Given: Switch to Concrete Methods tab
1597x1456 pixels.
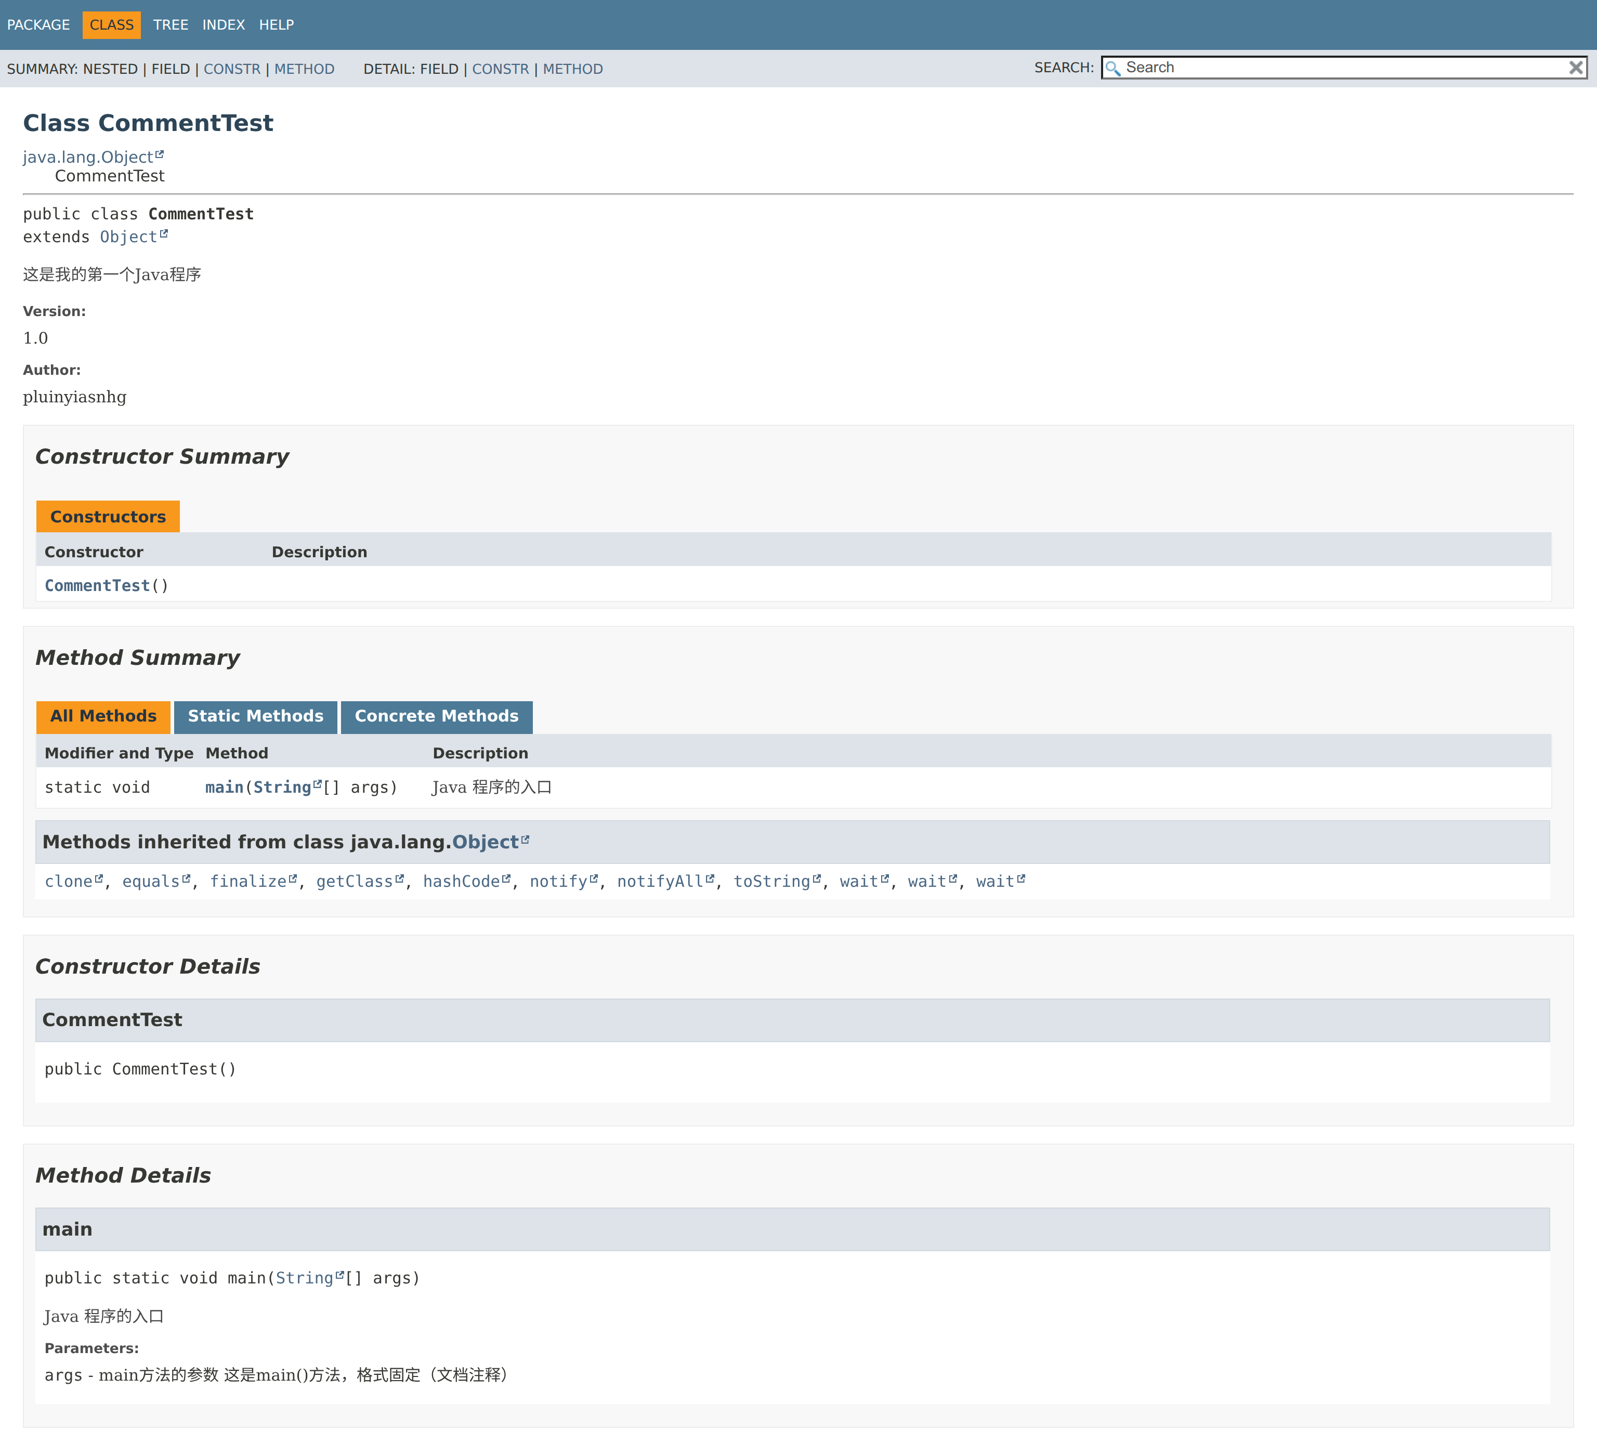Looking at the screenshot, I should point(437,716).
